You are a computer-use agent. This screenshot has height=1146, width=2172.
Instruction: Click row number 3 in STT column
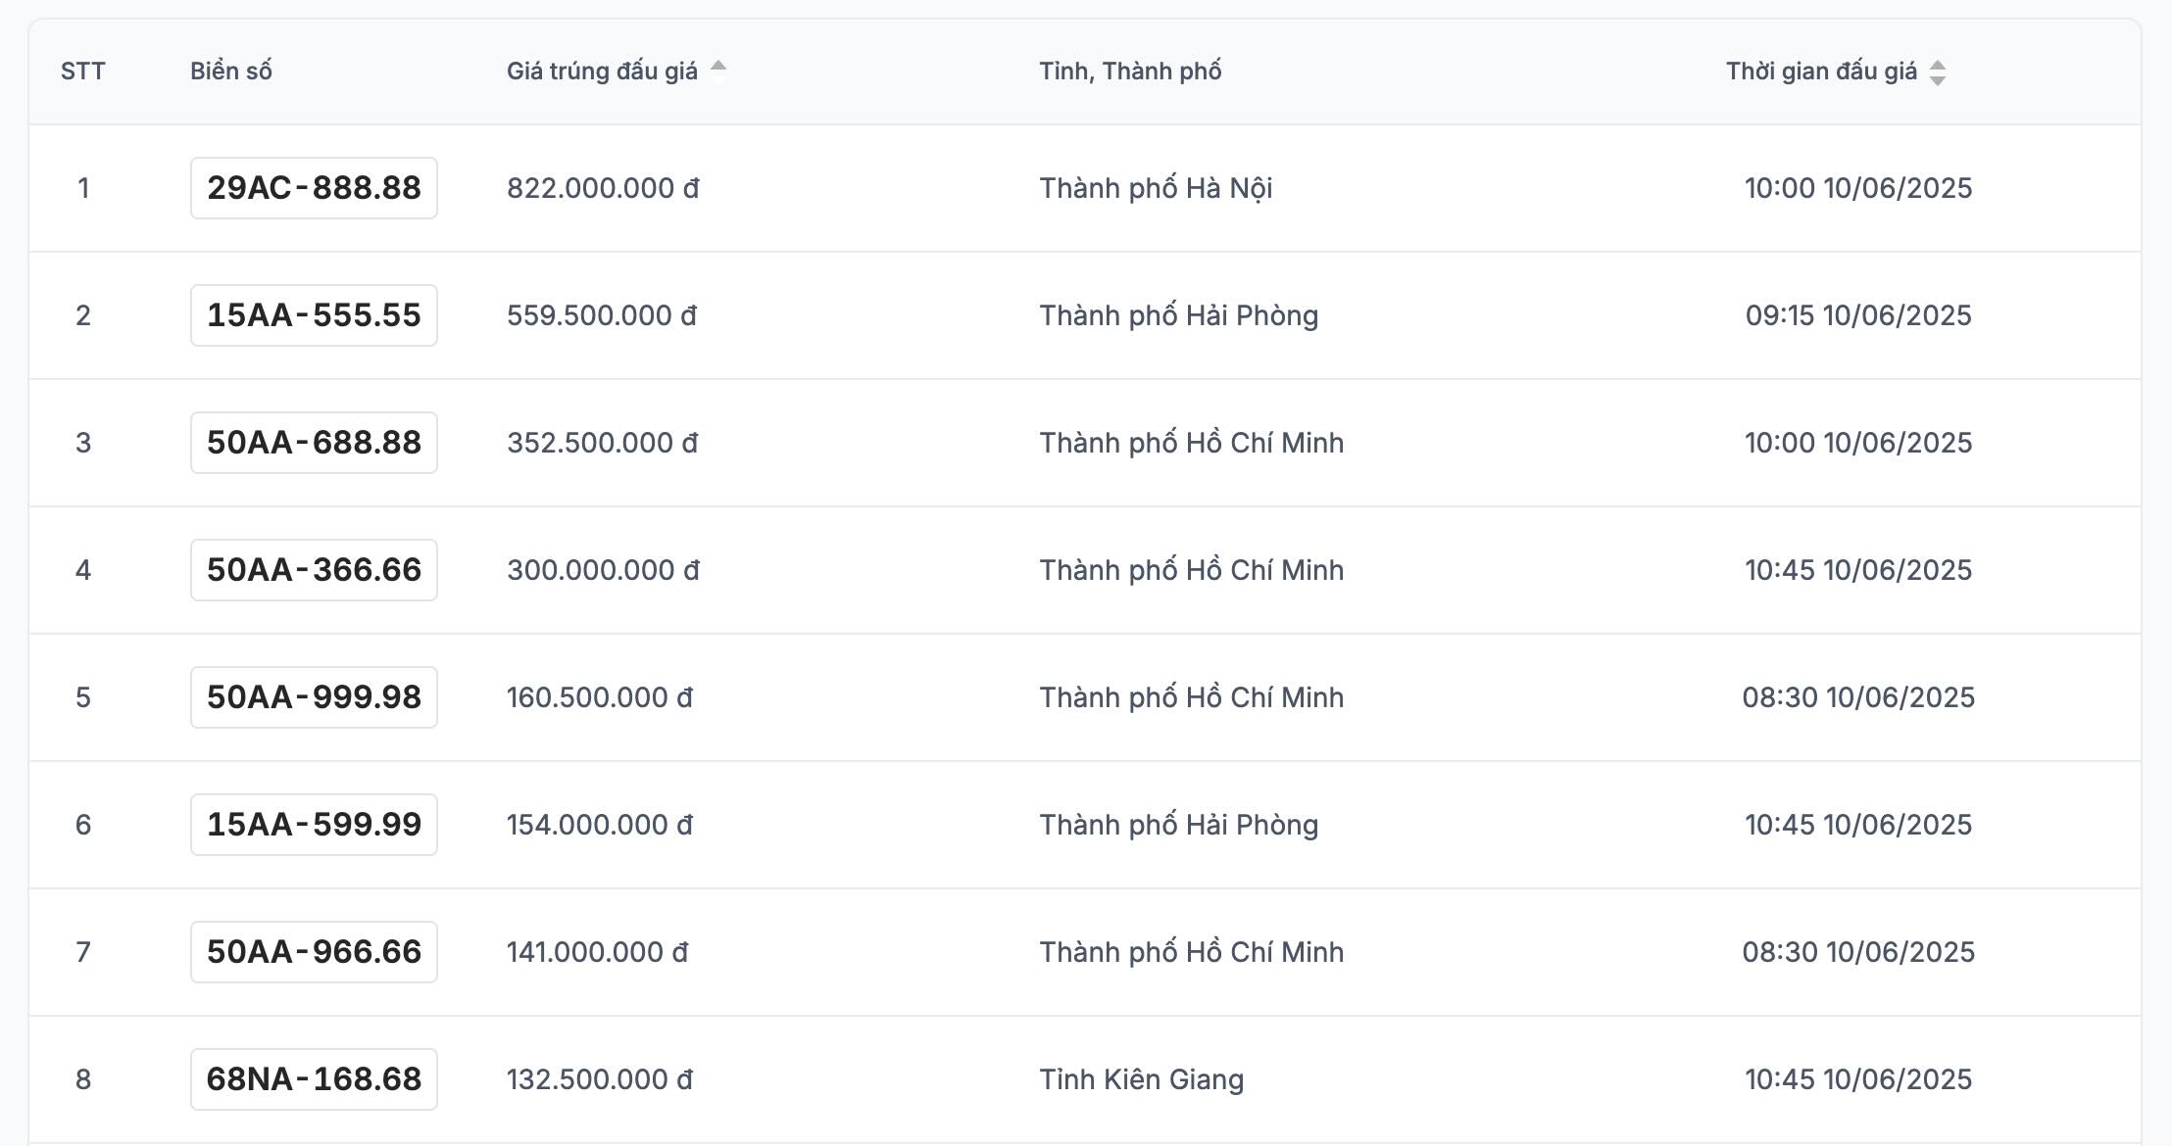click(x=83, y=443)
